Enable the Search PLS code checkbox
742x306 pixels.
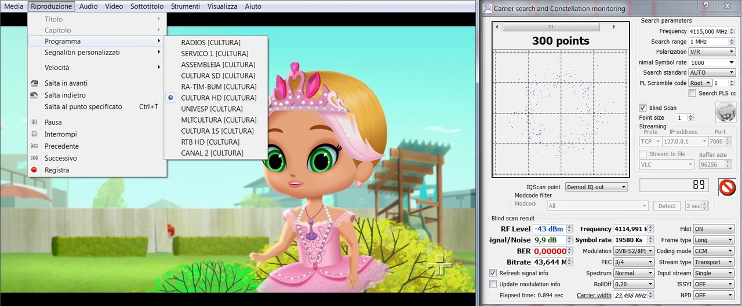[692, 93]
